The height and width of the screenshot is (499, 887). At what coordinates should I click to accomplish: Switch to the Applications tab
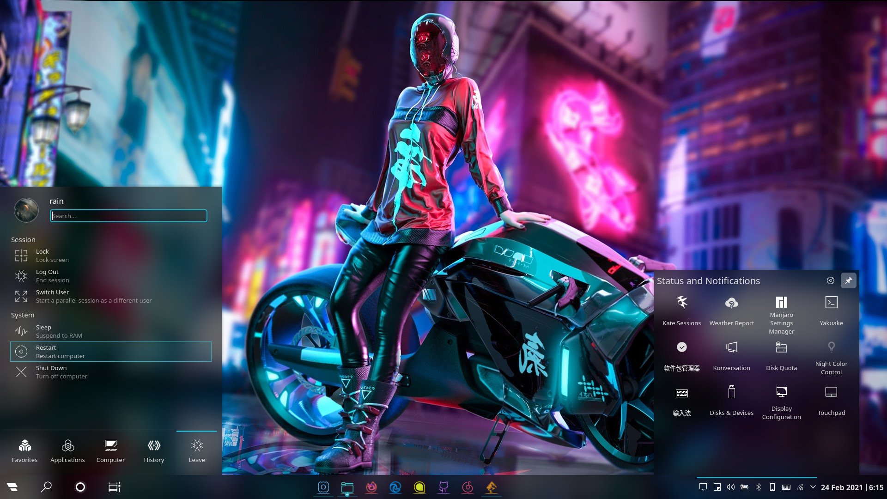[x=67, y=451]
